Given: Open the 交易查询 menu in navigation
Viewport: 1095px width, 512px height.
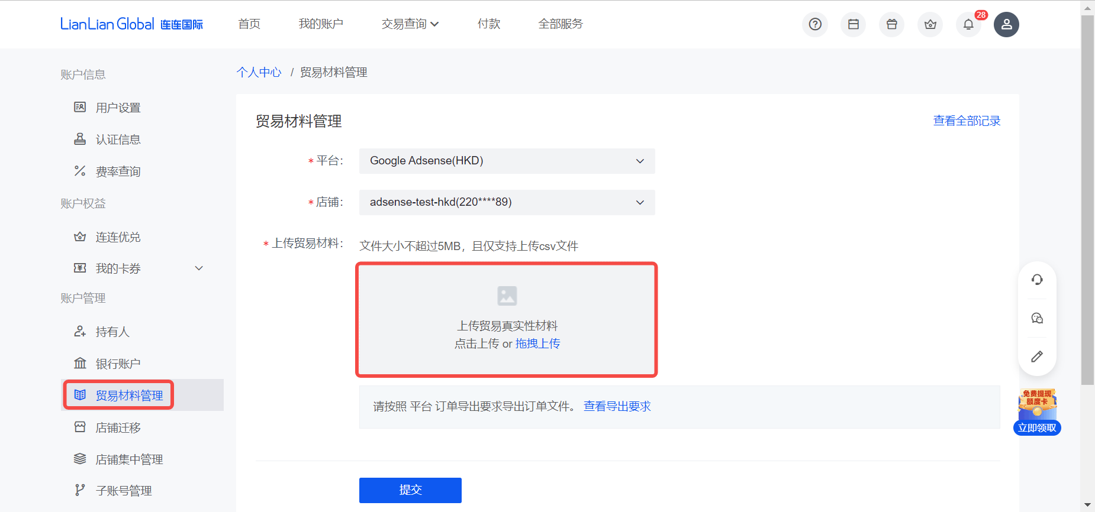Looking at the screenshot, I should (x=410, y=24).
